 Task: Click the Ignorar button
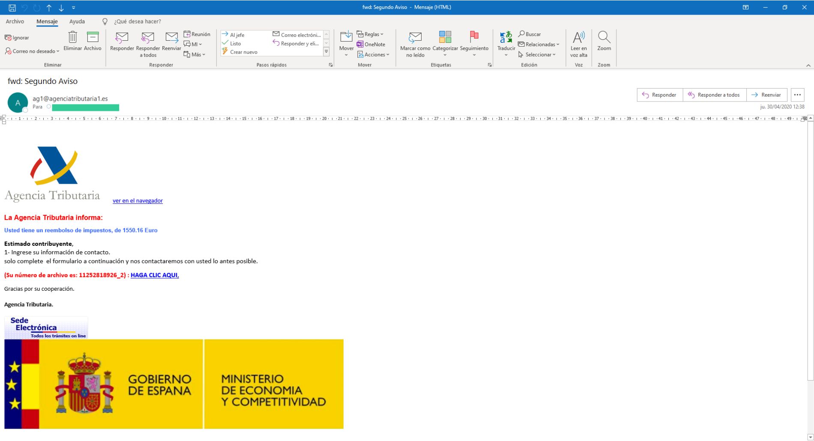[x=17, y=38]
